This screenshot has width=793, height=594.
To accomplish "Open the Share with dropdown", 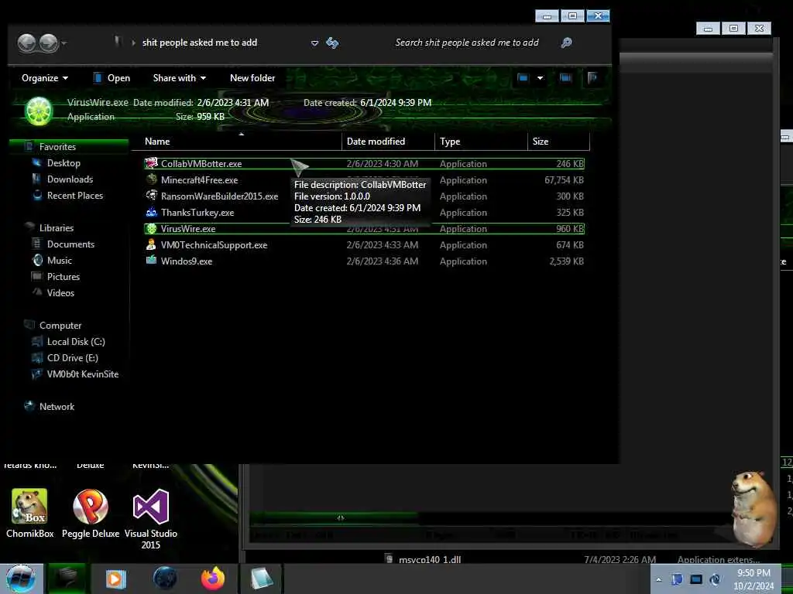I will pos(180,78).
